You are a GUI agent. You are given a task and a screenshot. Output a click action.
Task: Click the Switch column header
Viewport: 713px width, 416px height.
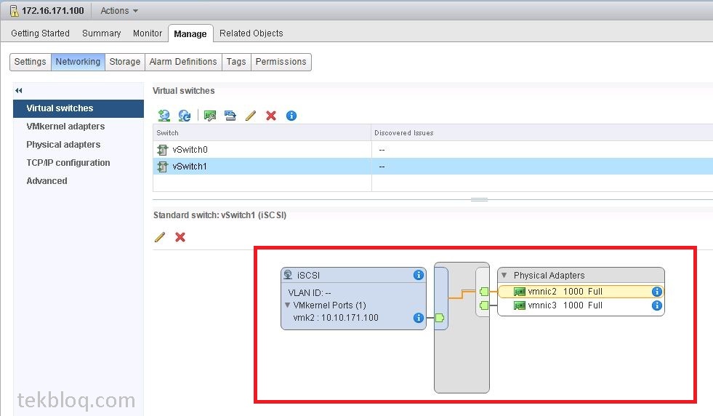(x=262, y=133)
